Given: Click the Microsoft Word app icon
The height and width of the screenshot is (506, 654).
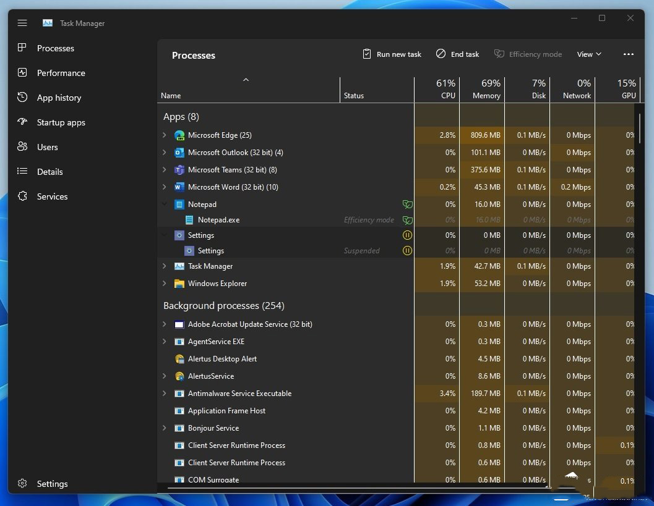Looking at the screenshot, I should coord(179,187).
